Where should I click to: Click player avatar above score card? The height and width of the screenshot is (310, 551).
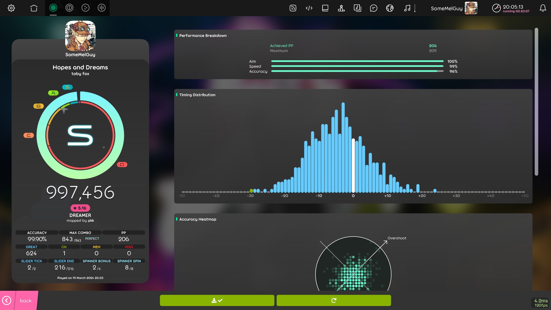[x=80, y=36]
